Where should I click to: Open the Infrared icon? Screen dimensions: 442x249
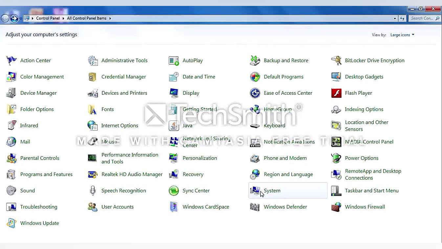point(11,126)
